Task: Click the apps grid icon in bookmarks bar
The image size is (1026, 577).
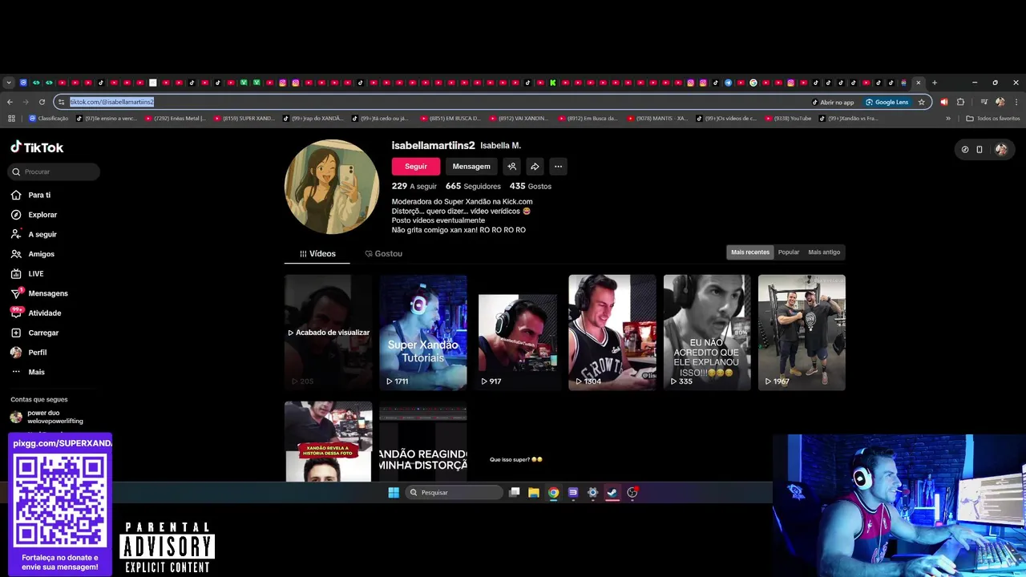Action: coord(11,119)
